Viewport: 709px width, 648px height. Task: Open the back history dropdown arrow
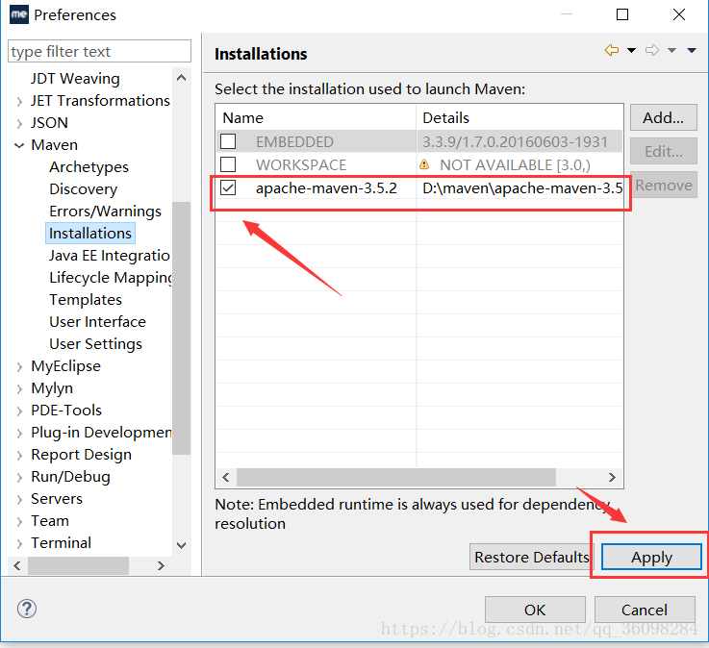point(631,50)
